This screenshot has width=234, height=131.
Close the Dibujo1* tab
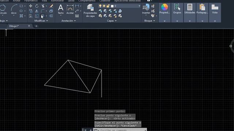click(x=29, y=26)
